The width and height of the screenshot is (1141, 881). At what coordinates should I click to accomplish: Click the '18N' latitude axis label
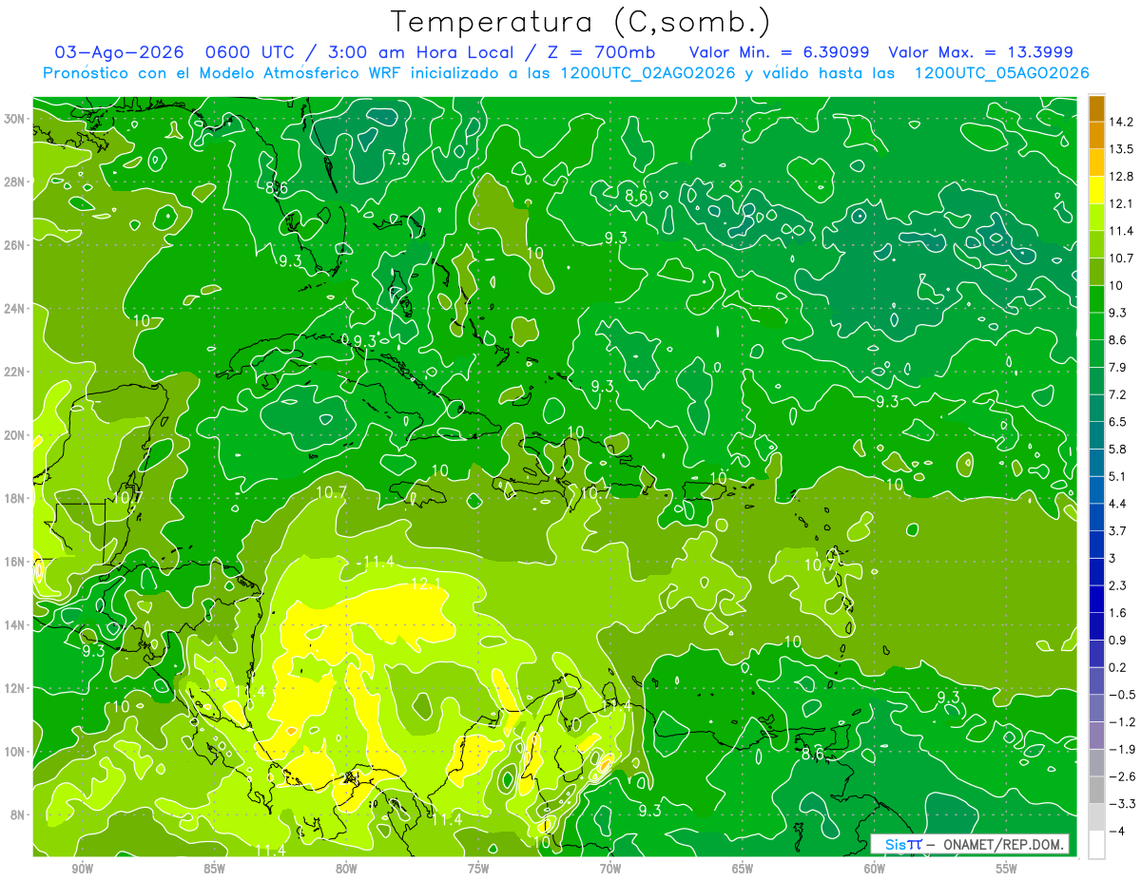pos(15,498)
